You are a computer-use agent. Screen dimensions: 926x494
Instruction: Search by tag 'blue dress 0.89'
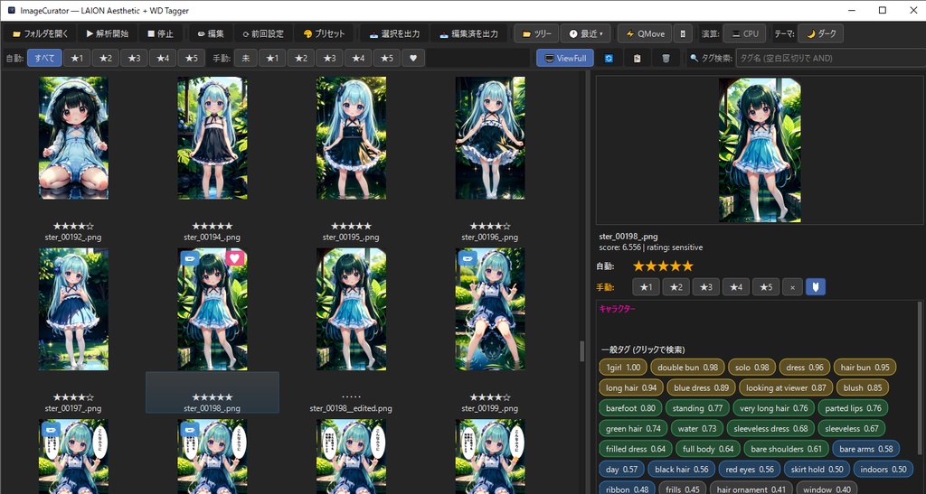(701, 388)
